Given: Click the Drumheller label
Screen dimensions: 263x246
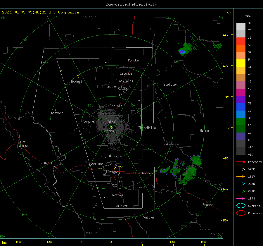Looking at the screenshot, I should point(171,144).
